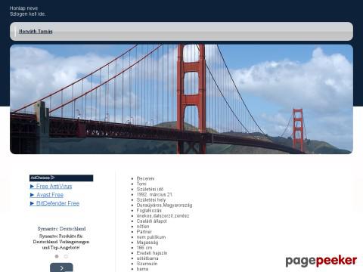Click the AdChoices label bar
363x272 pixels.
(61, 178)
